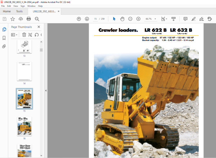Open the Help menu
Image resolution: width=216 pixels, height=158 pixels.
(40, 6)
